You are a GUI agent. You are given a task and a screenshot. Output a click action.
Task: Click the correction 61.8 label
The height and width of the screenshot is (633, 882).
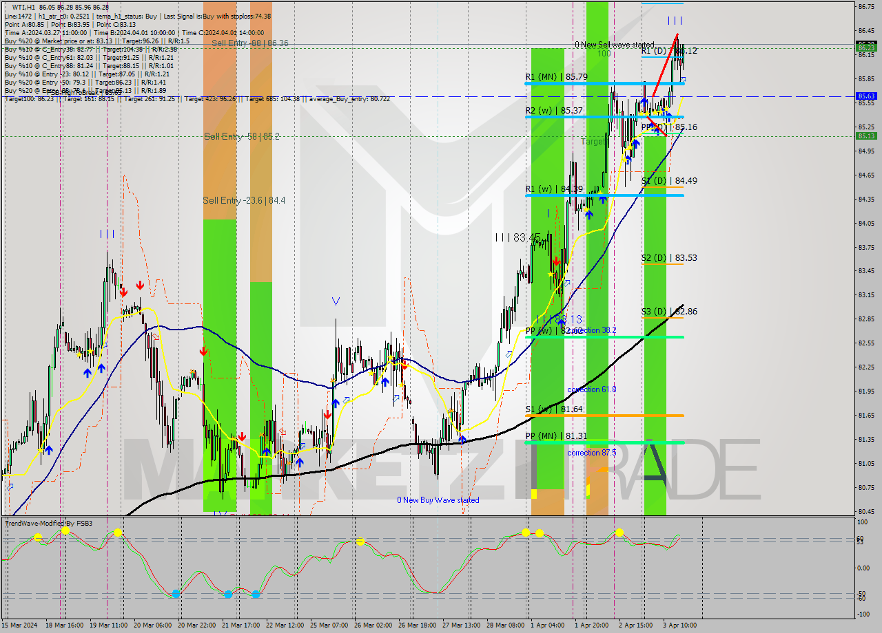(x=592, y=389)
